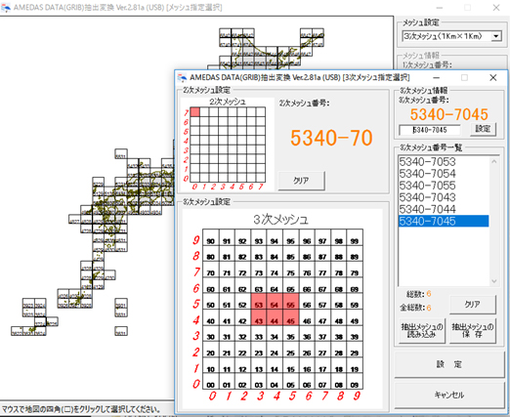This screenshot has height=417, width=510.
Task: Click 抽出メッシュの保存 button
Action: tap(473, 330)
